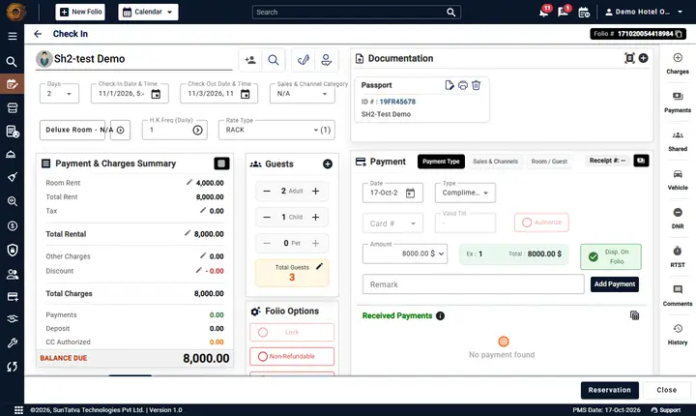Print the Passport document
The width and height of the screenshot is (696, 416).
point(462,85)
